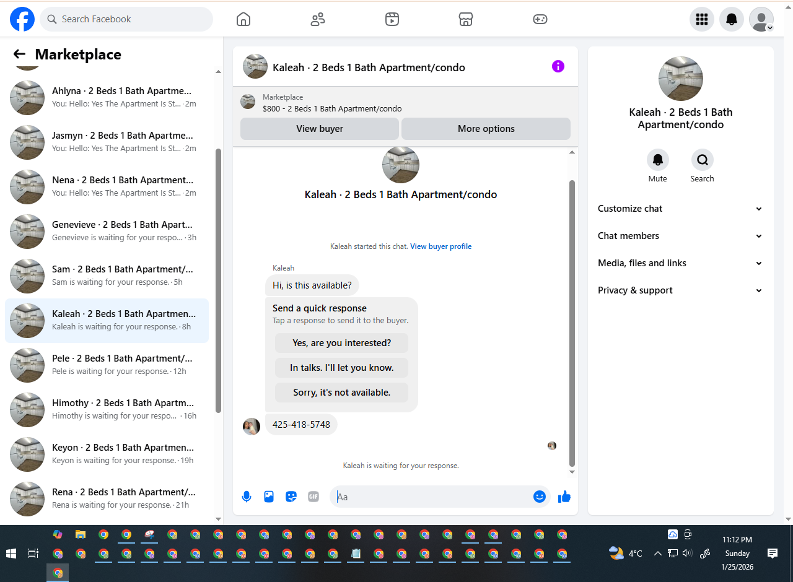Open the Nena apartment conversation

[x=107, y=187]
